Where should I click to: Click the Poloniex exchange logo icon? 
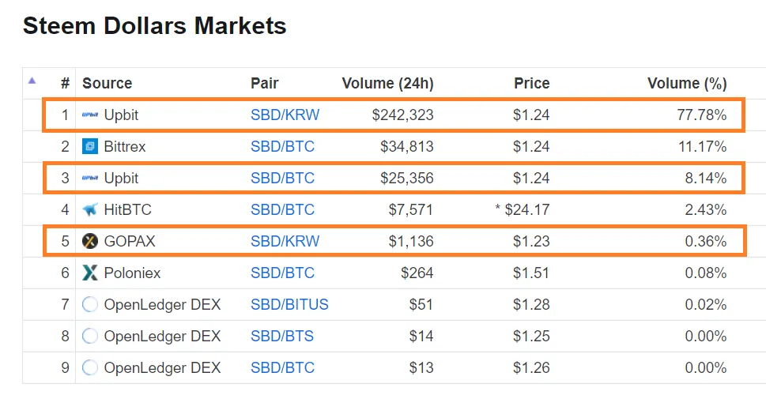90,273
